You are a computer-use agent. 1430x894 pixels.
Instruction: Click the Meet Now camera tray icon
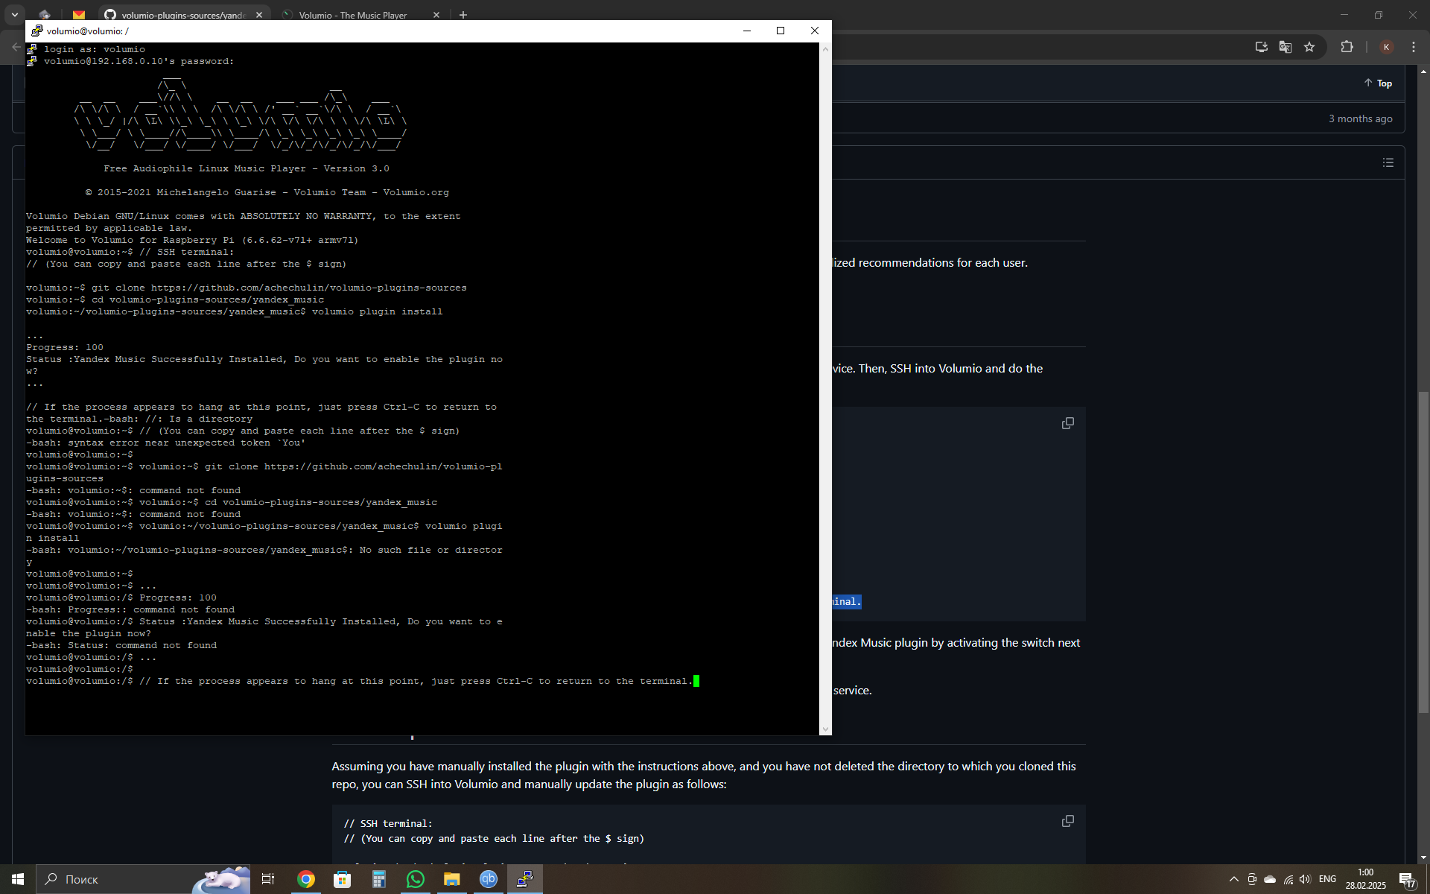click(x=1252, y=879)
